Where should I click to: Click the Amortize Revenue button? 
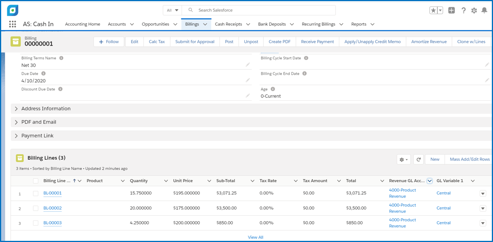pos(429,42)
